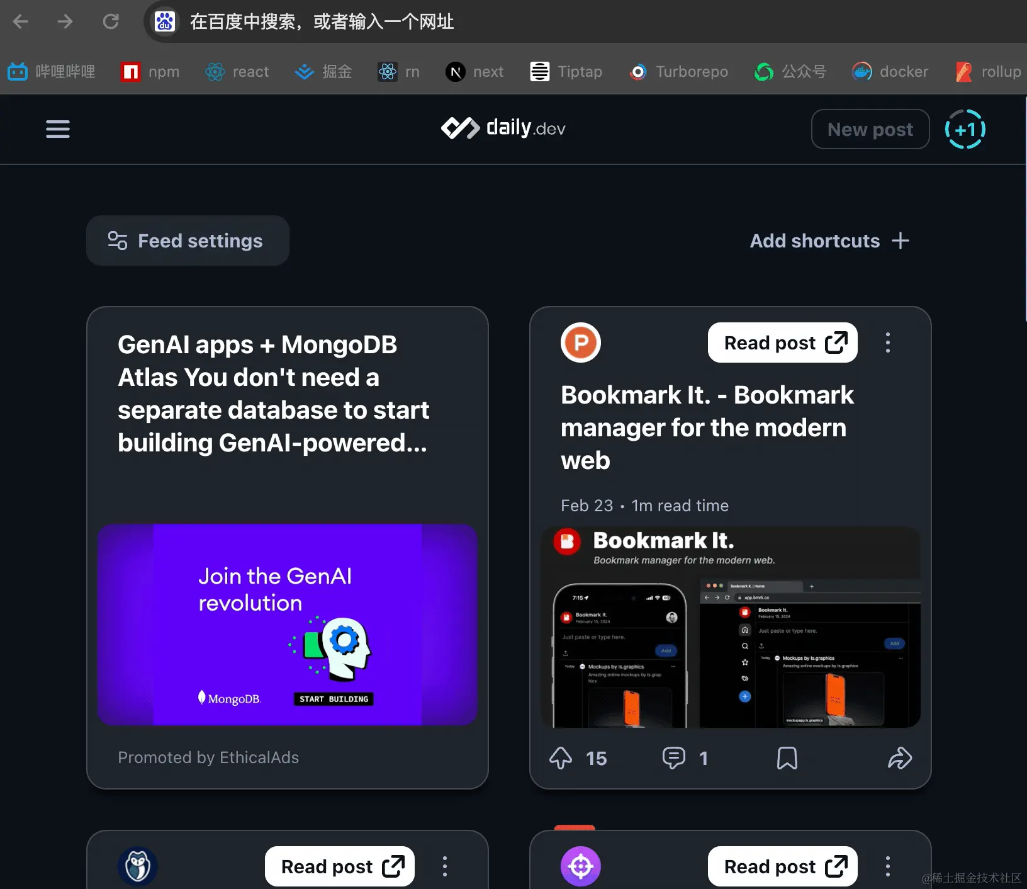This screenshot has height=889, width=1027.
Task: Open the +1 profile ring icon
Action: tap(965, 129)
